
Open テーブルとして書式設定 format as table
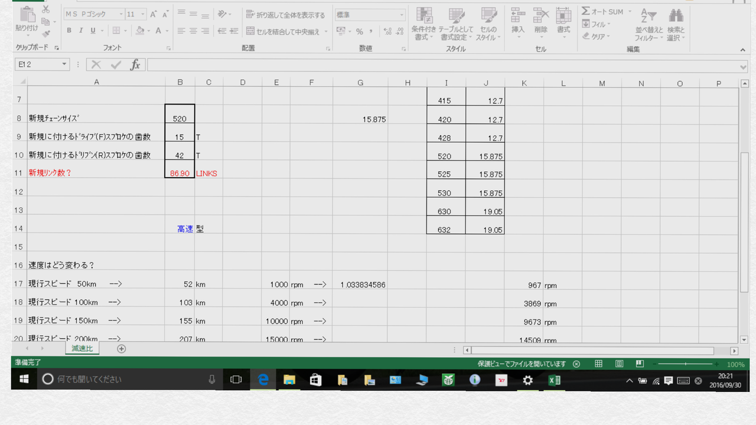pos(457,24)
